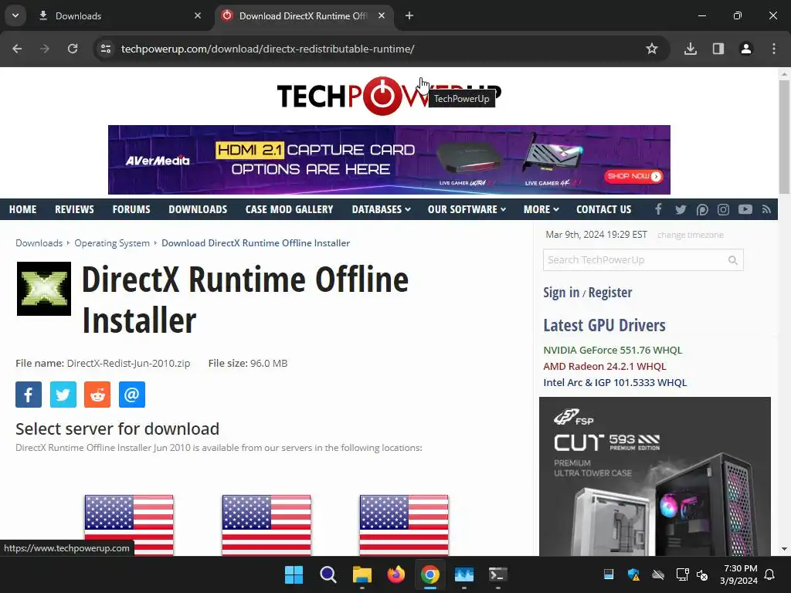Open FSP CUT593 tower case ad

point(655,476)
